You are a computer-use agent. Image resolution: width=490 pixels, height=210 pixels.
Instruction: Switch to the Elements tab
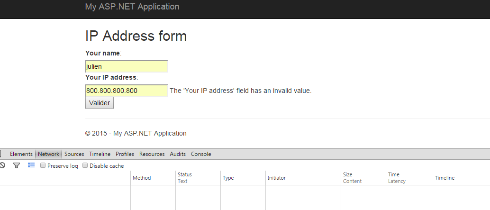click(21, 154)
